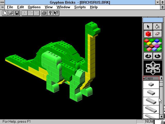Activate context help arrow-question tool
Viewport: 165px width, 124px height.
(56, 13)
